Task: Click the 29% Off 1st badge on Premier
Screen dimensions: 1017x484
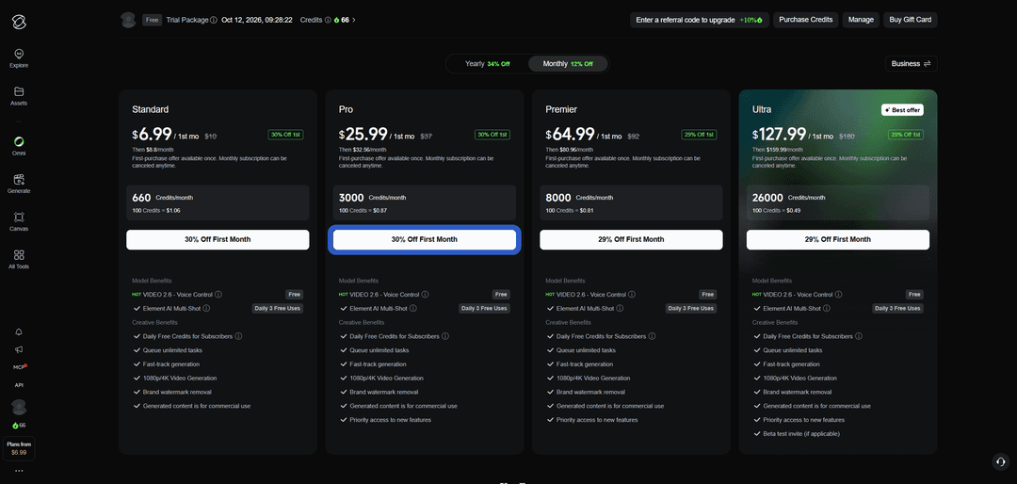Action: coord(699,135)
